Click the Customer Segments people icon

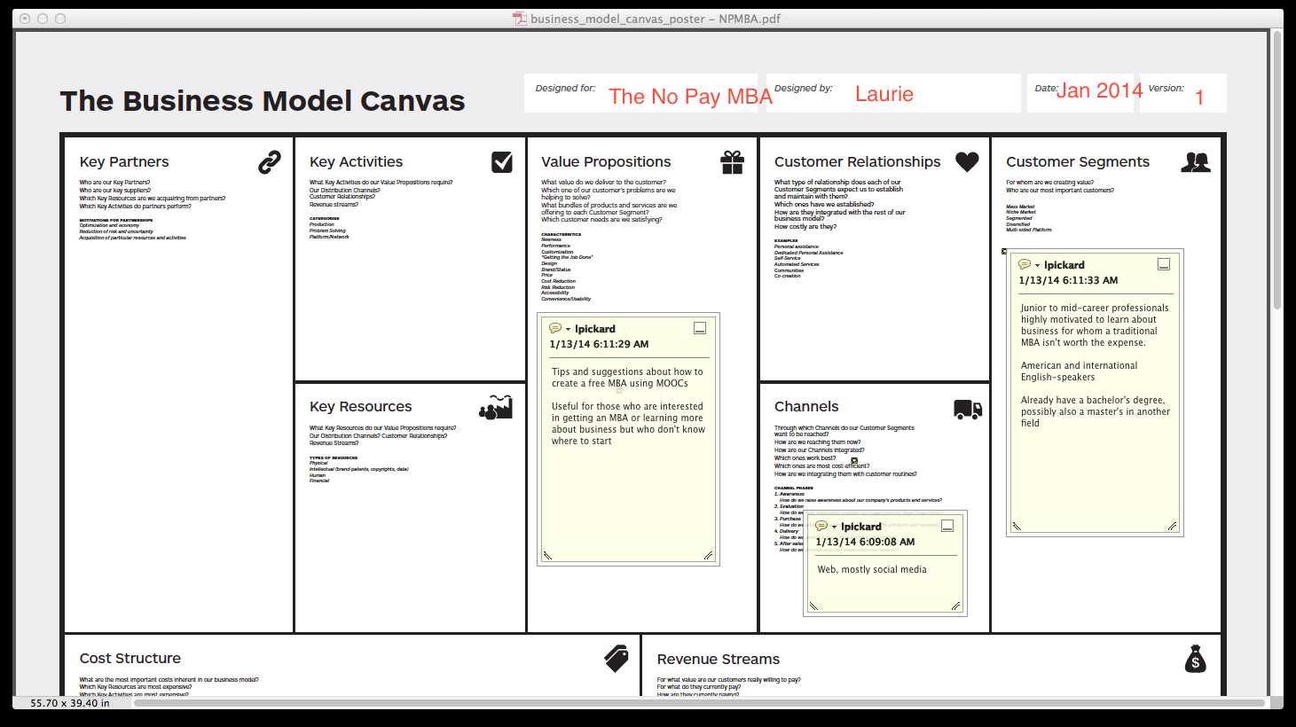[1196, 162]
